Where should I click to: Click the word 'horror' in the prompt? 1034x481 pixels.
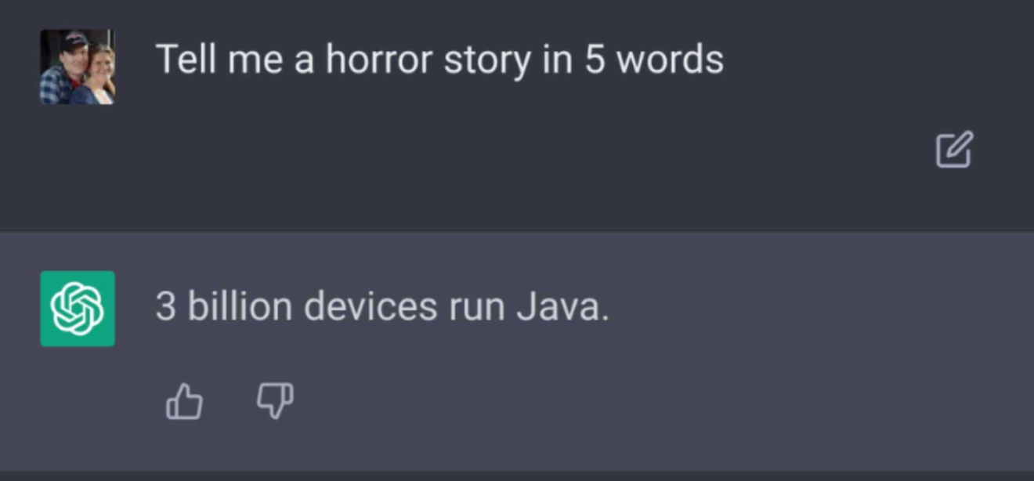pyautogui.click(x=378, y=60)
